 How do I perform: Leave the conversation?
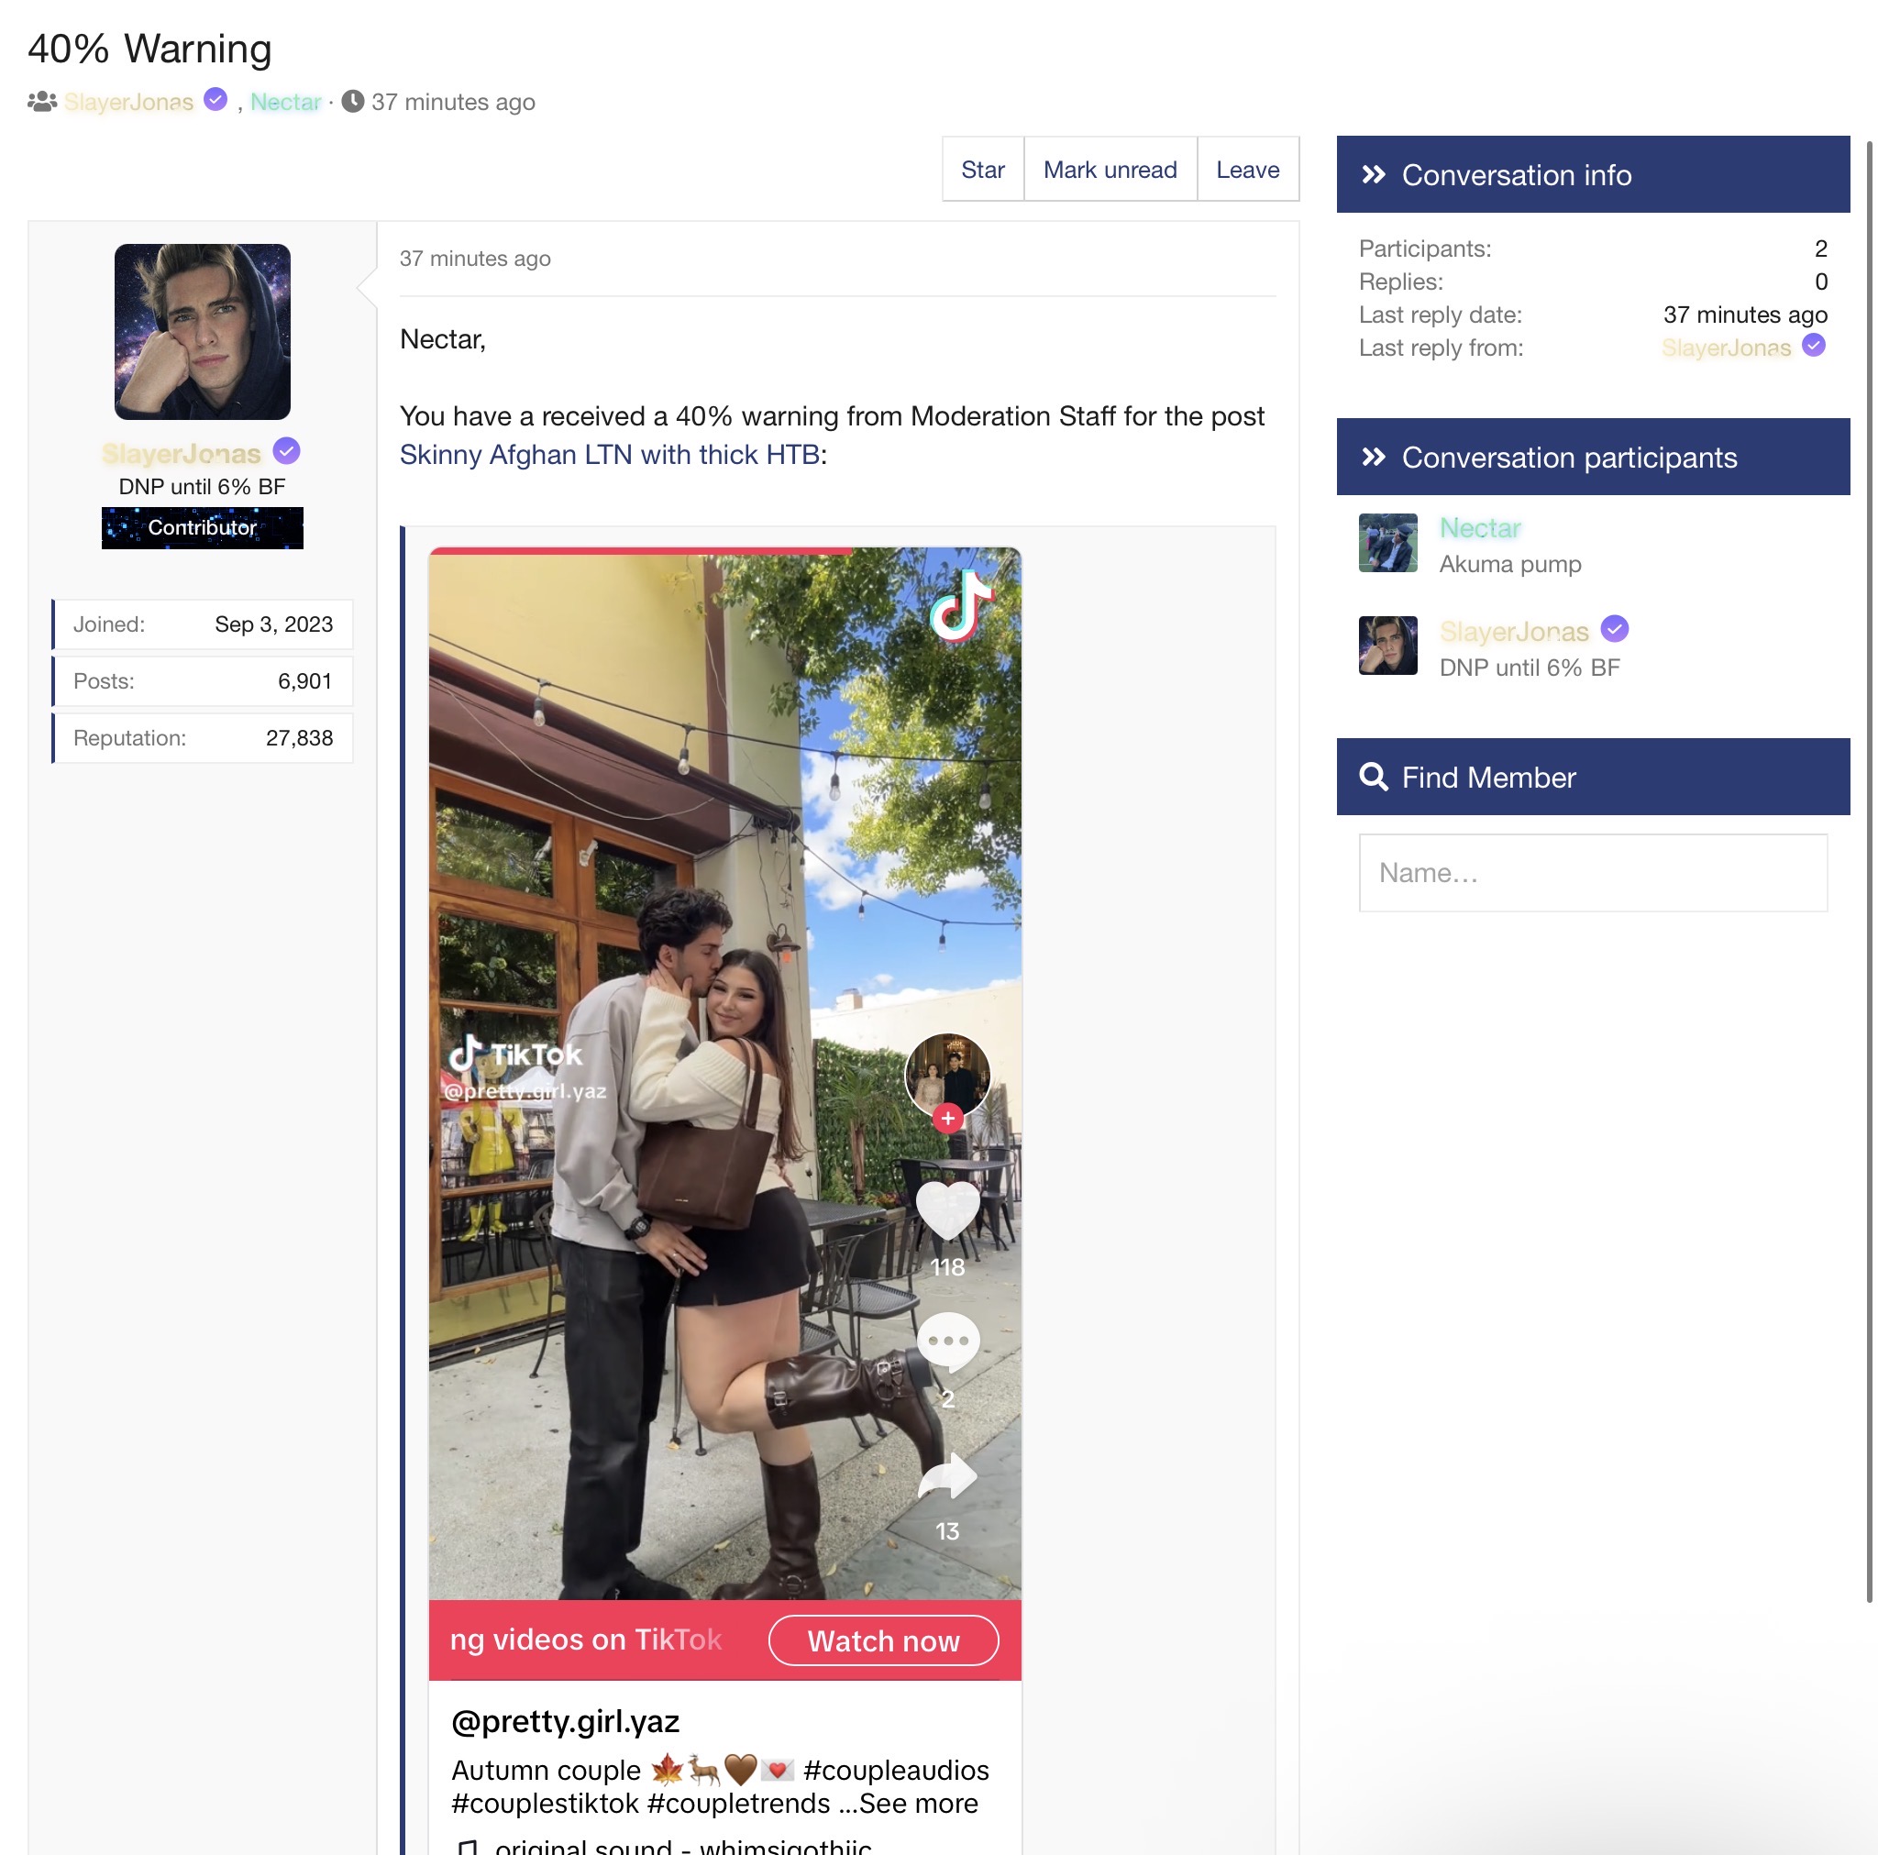(x=1247, y=171)
